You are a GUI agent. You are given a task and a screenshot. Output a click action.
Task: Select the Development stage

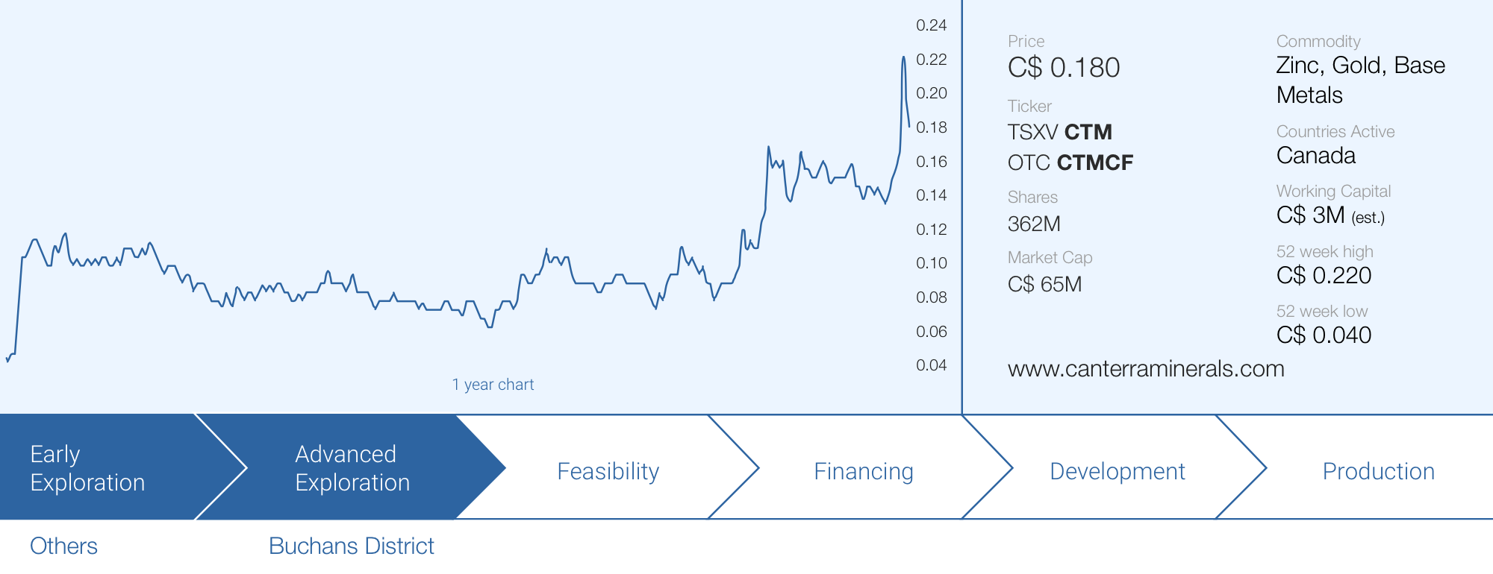coord(1117,471)
